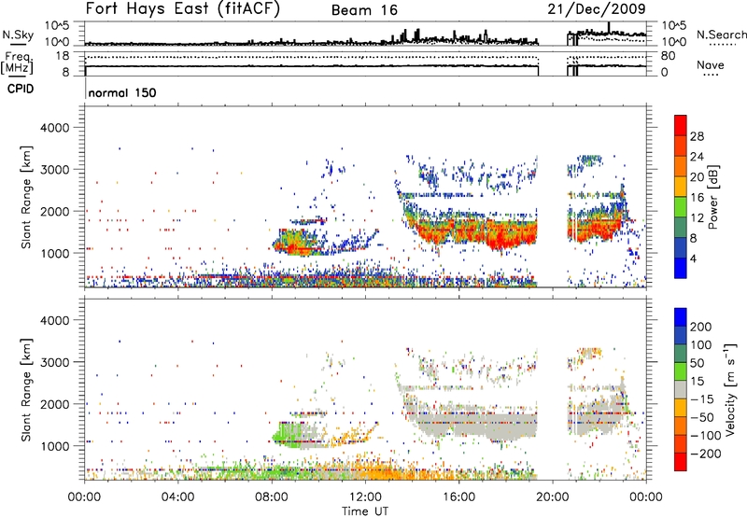Click Velocity colorbar tick label '-200'

(706, 454)
